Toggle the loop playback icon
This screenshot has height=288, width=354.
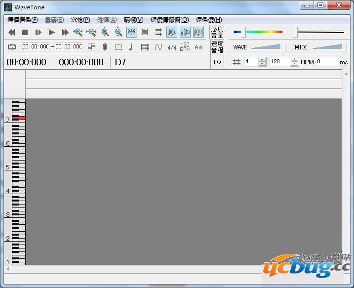12,47
